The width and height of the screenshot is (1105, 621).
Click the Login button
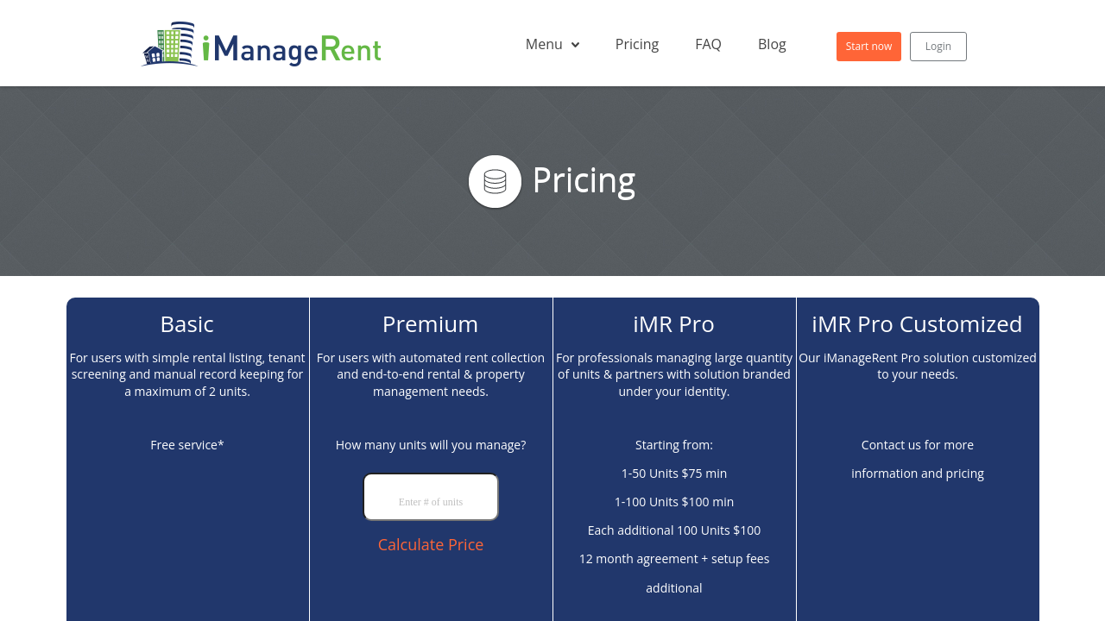(x=938, y=47)
